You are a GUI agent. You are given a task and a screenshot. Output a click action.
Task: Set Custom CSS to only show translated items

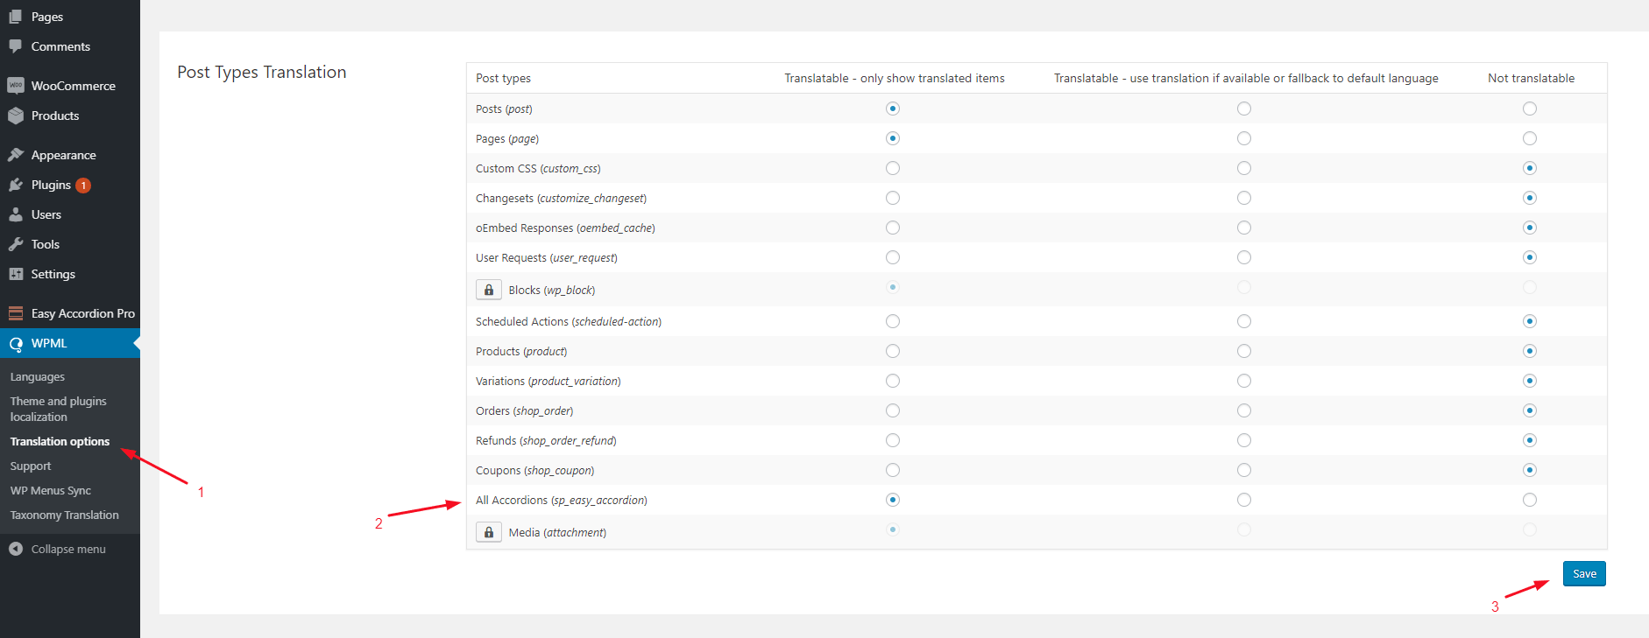tap(892, 168)
